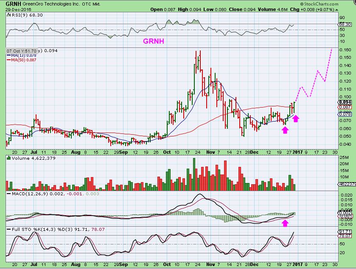The height and width of the screenshot is (269, 356).
Task: Click the High 0.094 value in header
Action: click(189, 9)
